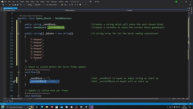Open Microsoft Edge from the taskbar

[x=42, y=107]
